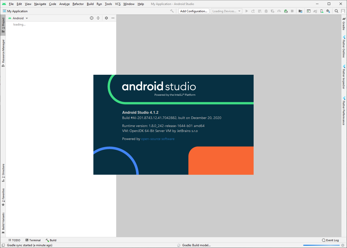Viewport: 347px width, 248px height.
Task: Open the Event Log tool window
Action: [330, 240]
